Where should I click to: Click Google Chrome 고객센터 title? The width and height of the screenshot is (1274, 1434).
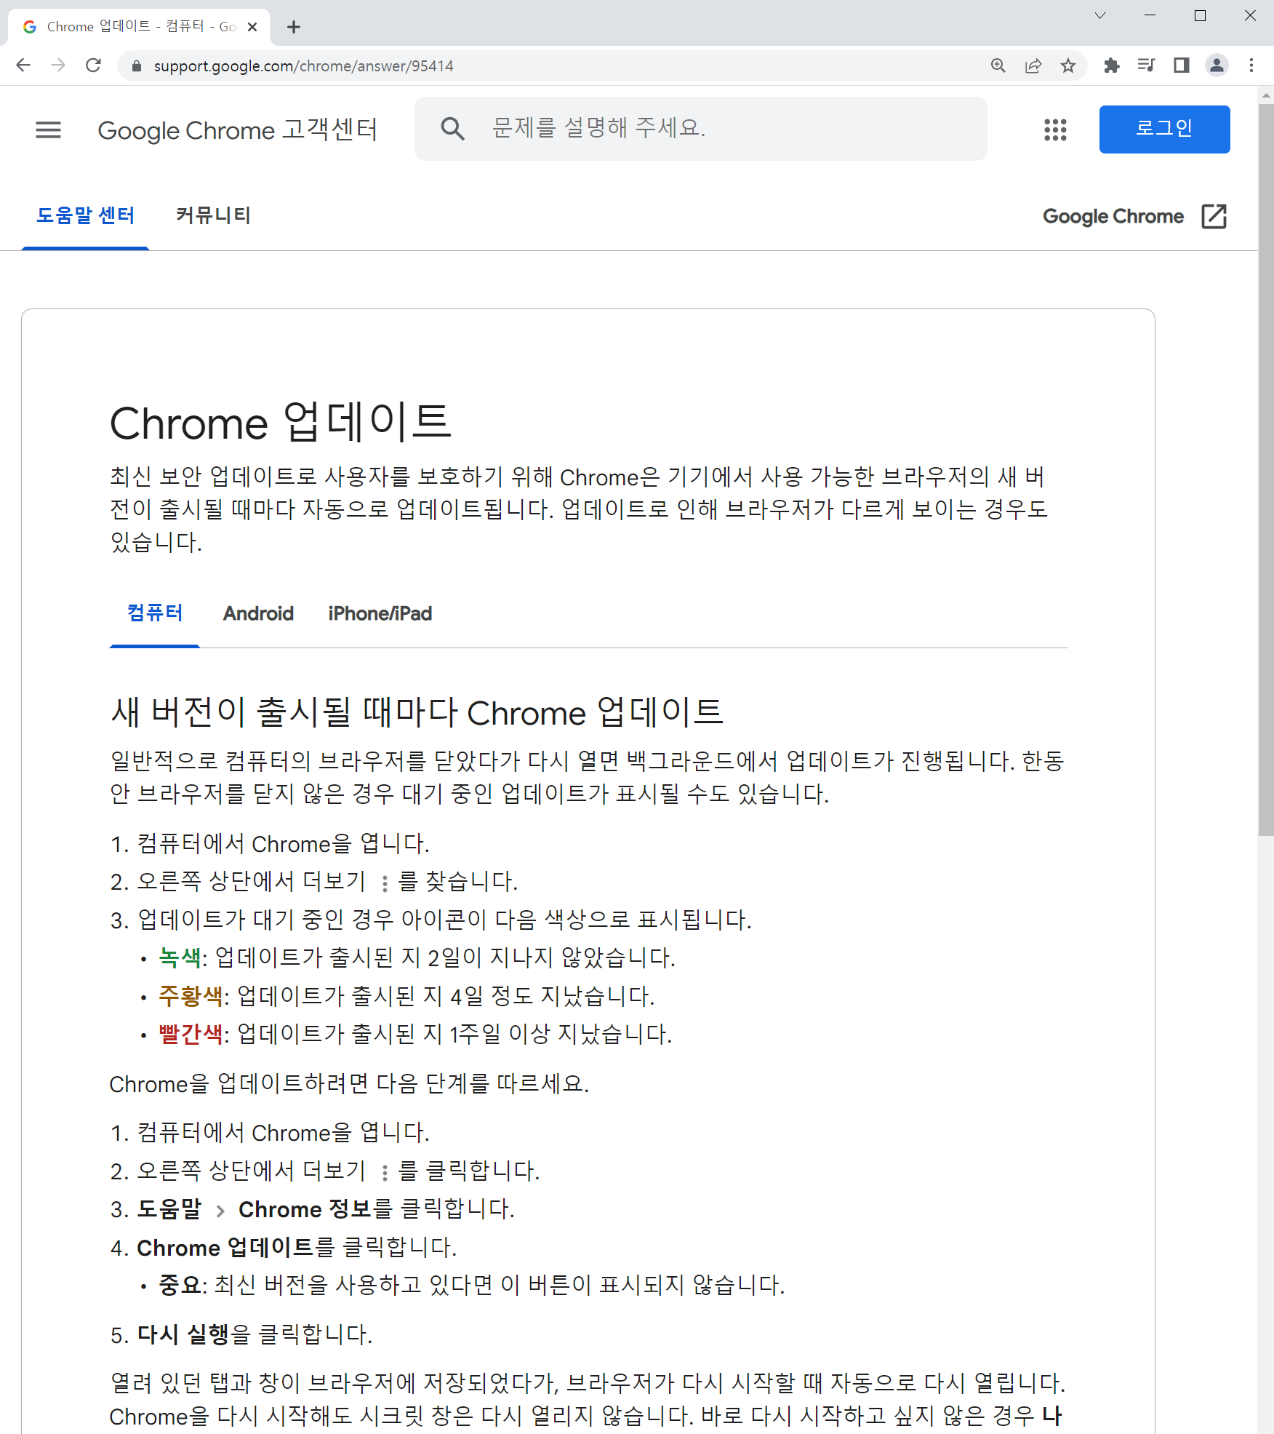(238, 130)
